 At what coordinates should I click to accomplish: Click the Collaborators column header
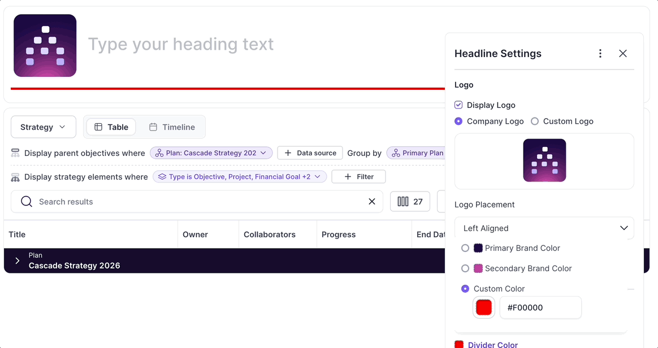coord(270,235)
